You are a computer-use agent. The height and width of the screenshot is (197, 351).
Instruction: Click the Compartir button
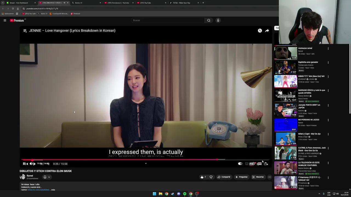click(x=224, y=177)
